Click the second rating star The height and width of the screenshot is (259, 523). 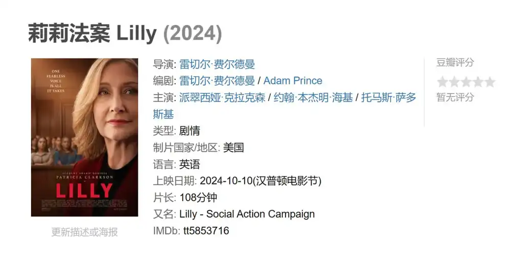(454, 82)
